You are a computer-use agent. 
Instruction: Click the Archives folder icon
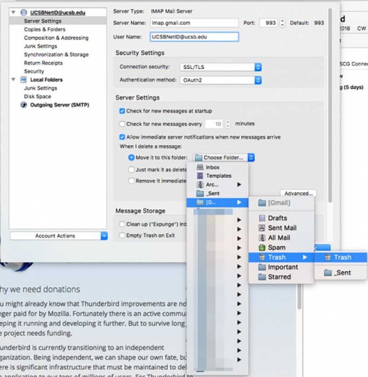[200, 184]
